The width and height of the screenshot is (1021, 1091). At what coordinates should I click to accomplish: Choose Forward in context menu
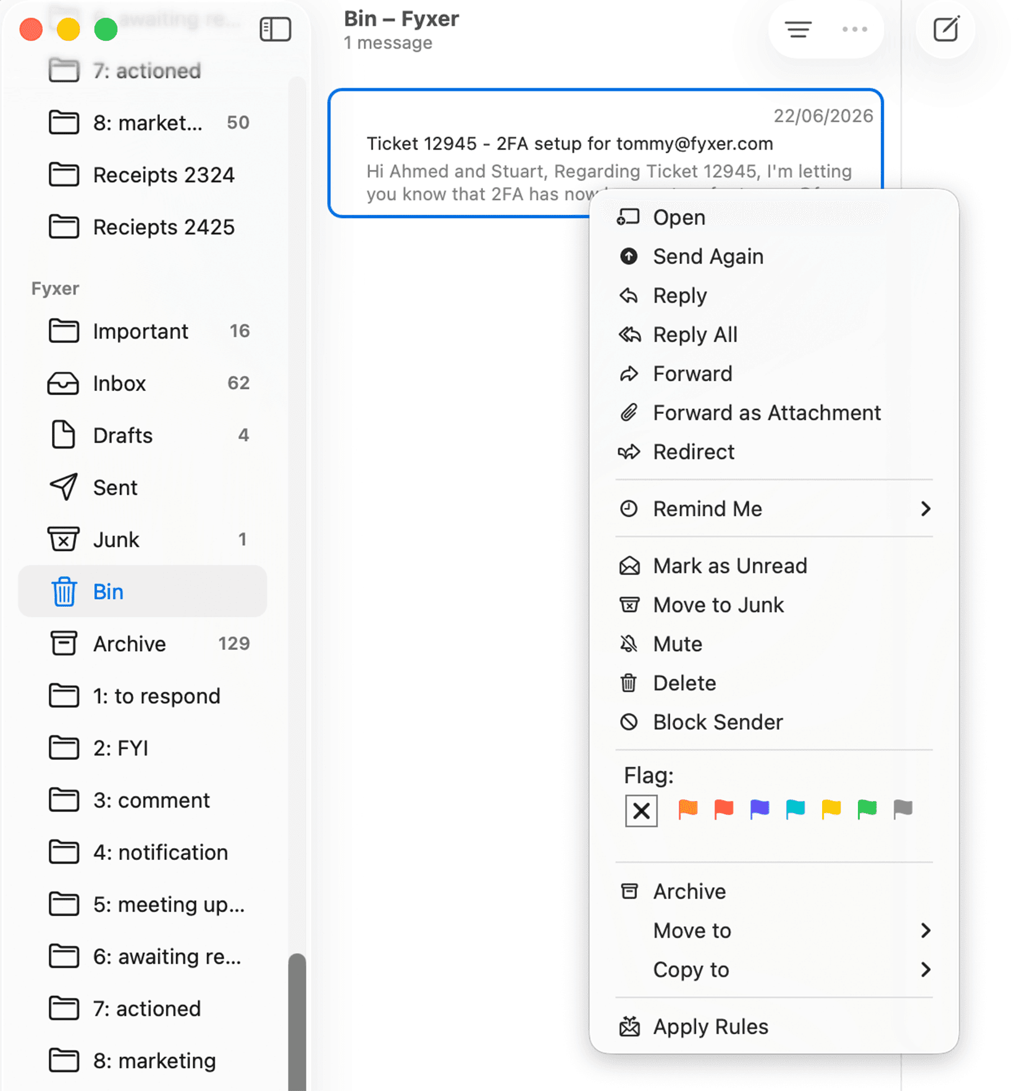pos(773,374)
